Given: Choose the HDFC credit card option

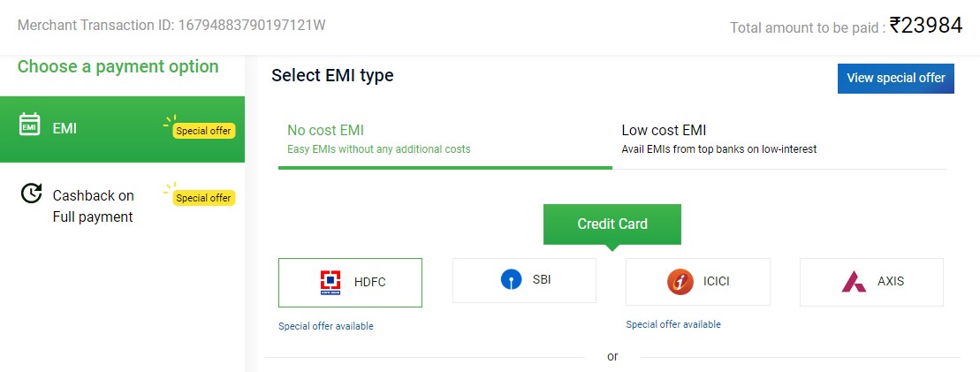Looking at the screenshot, I should click(x=350, y=283).
